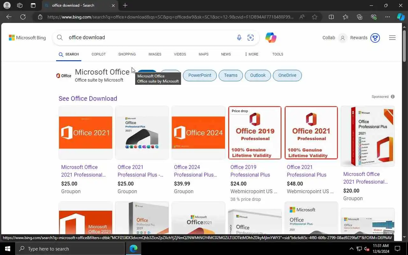
Task: Open the orange Office 2021 product image
Action: pyautogui.click(x=85, y=133)
